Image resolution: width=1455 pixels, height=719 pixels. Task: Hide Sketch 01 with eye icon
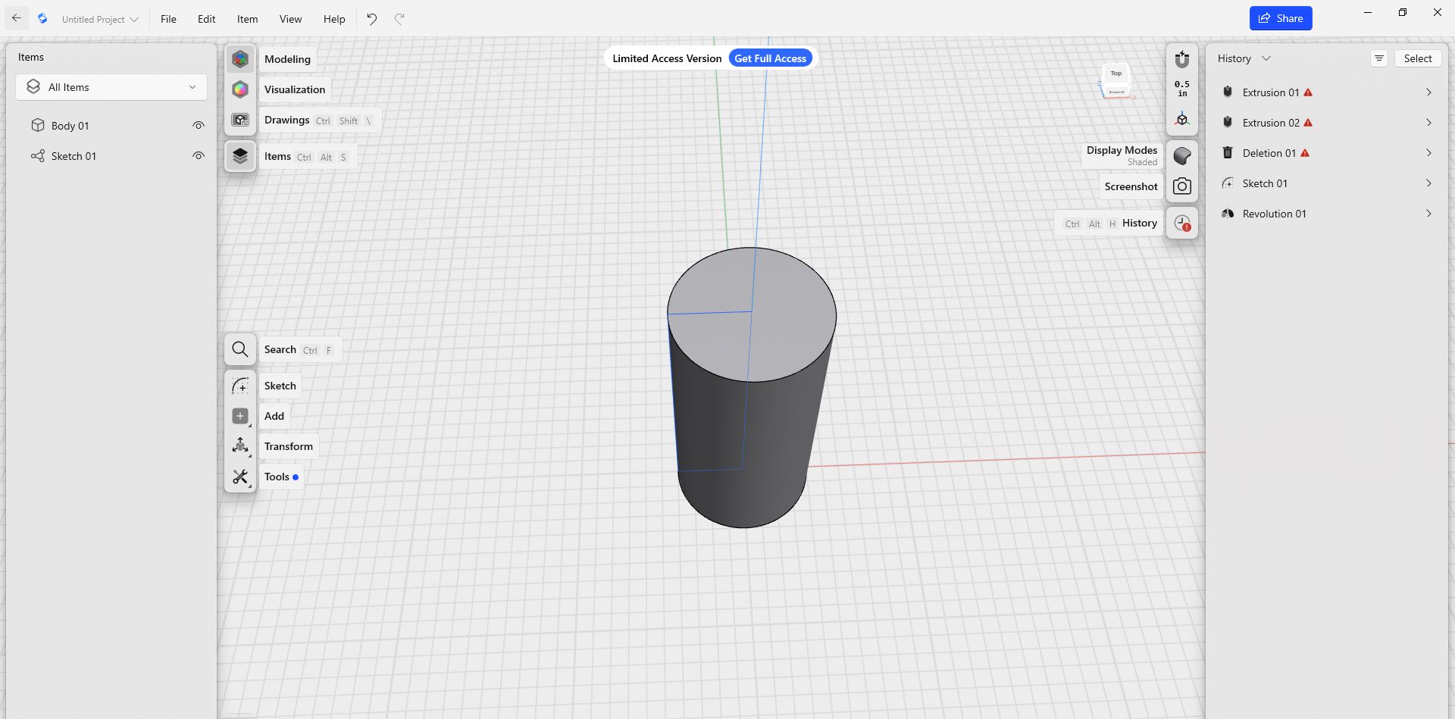click(199, 156)
